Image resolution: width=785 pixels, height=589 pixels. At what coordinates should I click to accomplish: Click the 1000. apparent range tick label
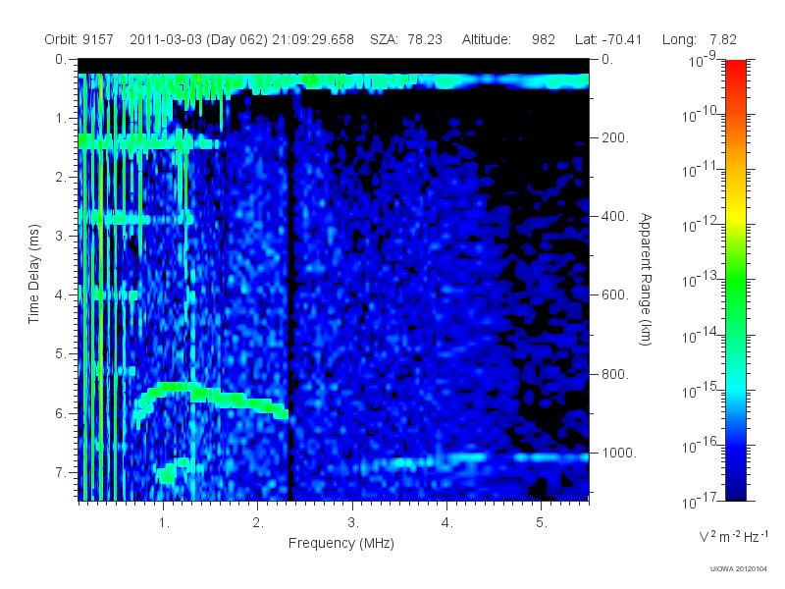619,453
